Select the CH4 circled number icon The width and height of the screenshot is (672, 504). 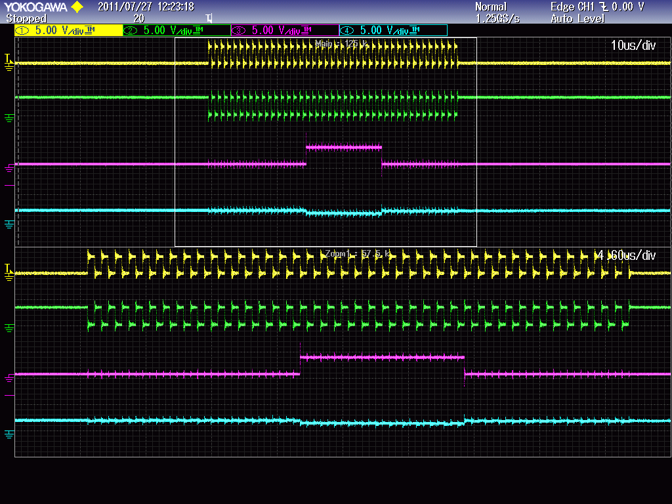coord(346,30)
